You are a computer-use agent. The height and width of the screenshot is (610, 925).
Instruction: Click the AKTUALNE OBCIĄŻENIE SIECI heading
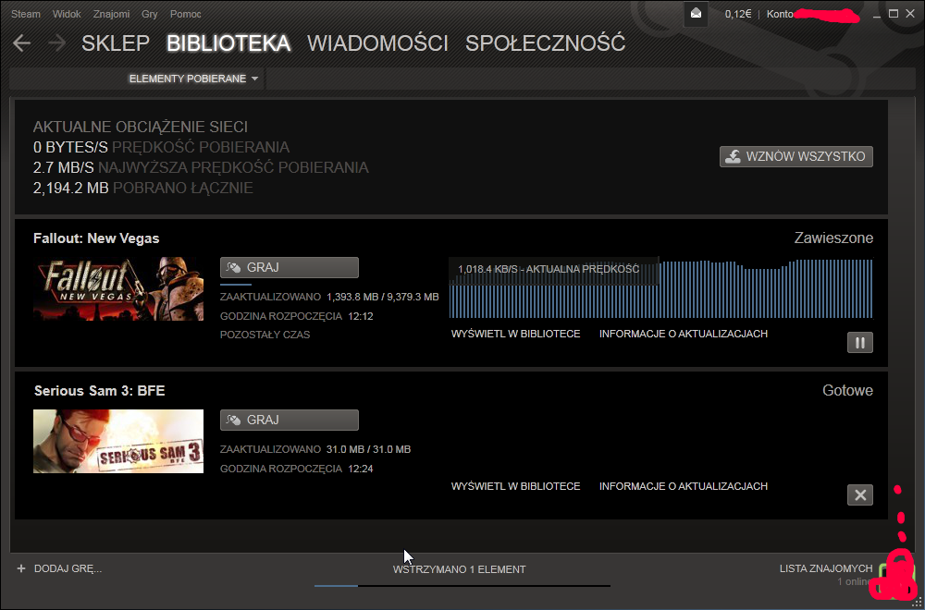(x=141, y=127)
